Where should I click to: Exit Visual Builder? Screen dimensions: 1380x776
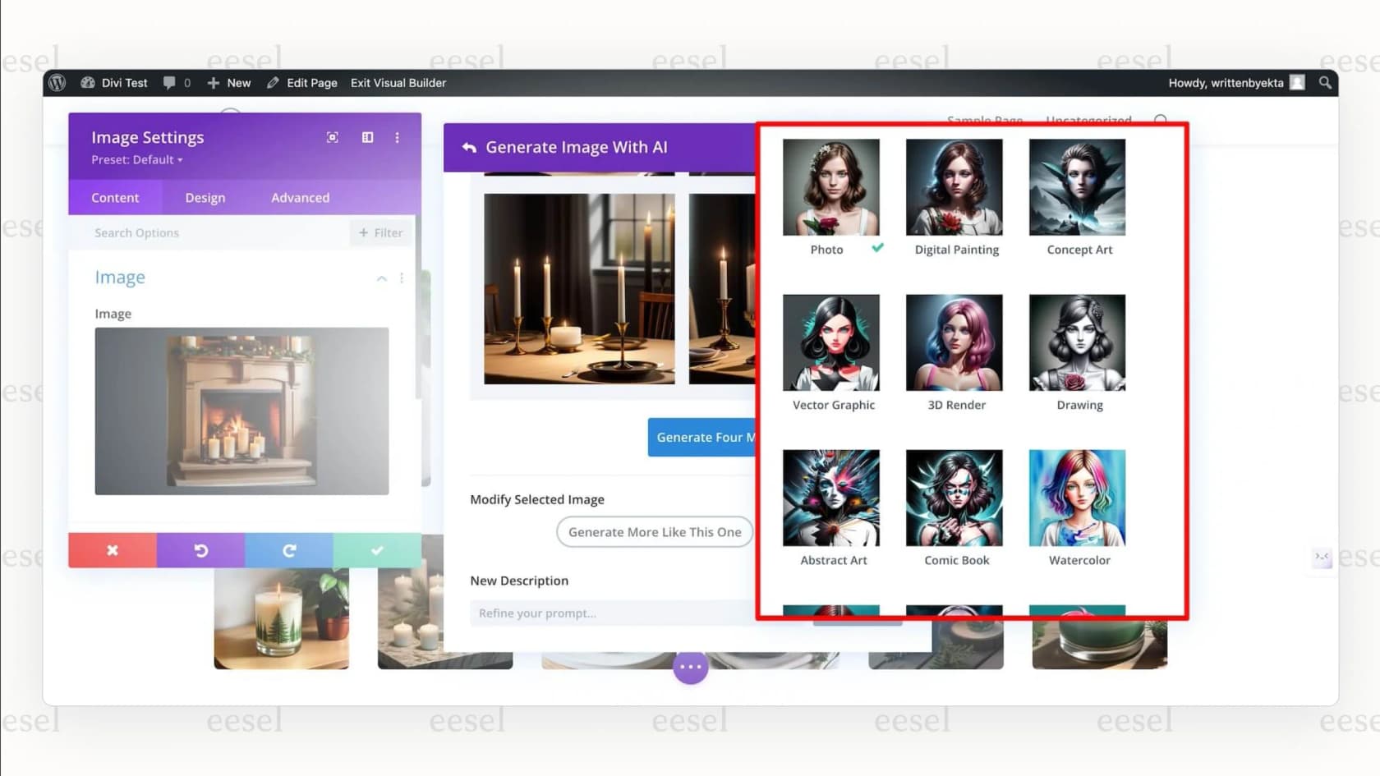coord(398,83)
